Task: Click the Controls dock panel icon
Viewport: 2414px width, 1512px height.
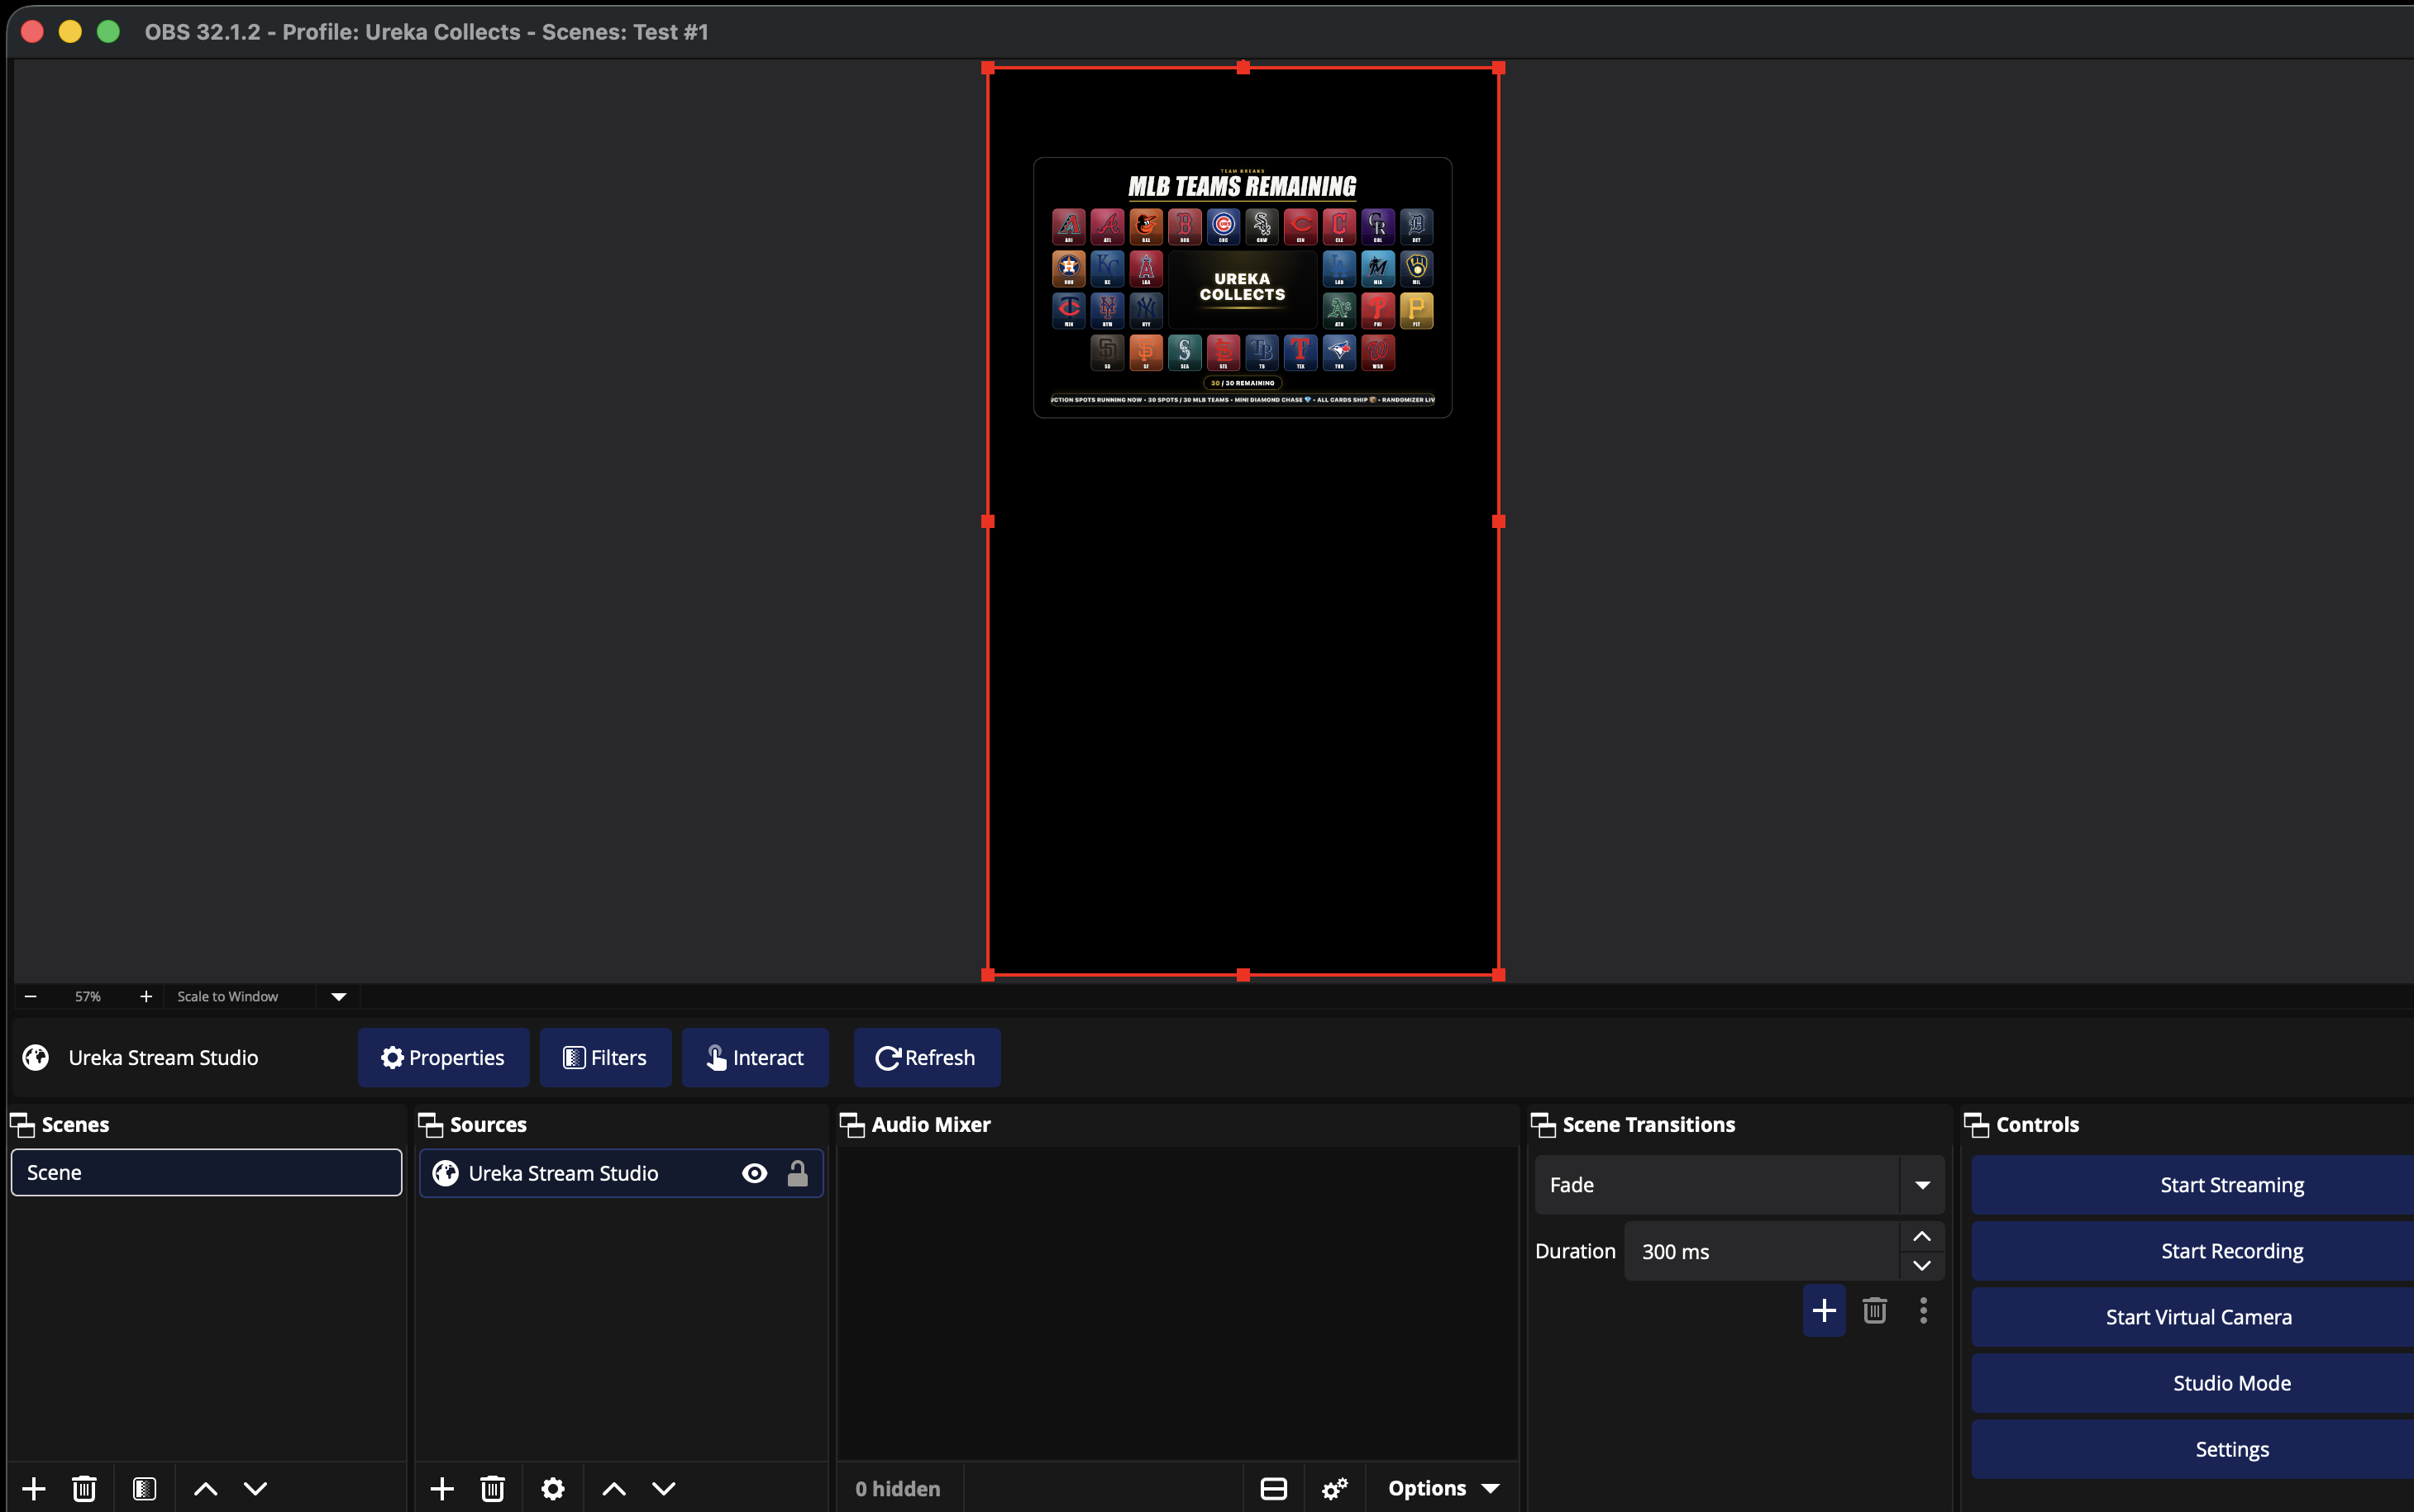Action: (x=1977, y=1125)
